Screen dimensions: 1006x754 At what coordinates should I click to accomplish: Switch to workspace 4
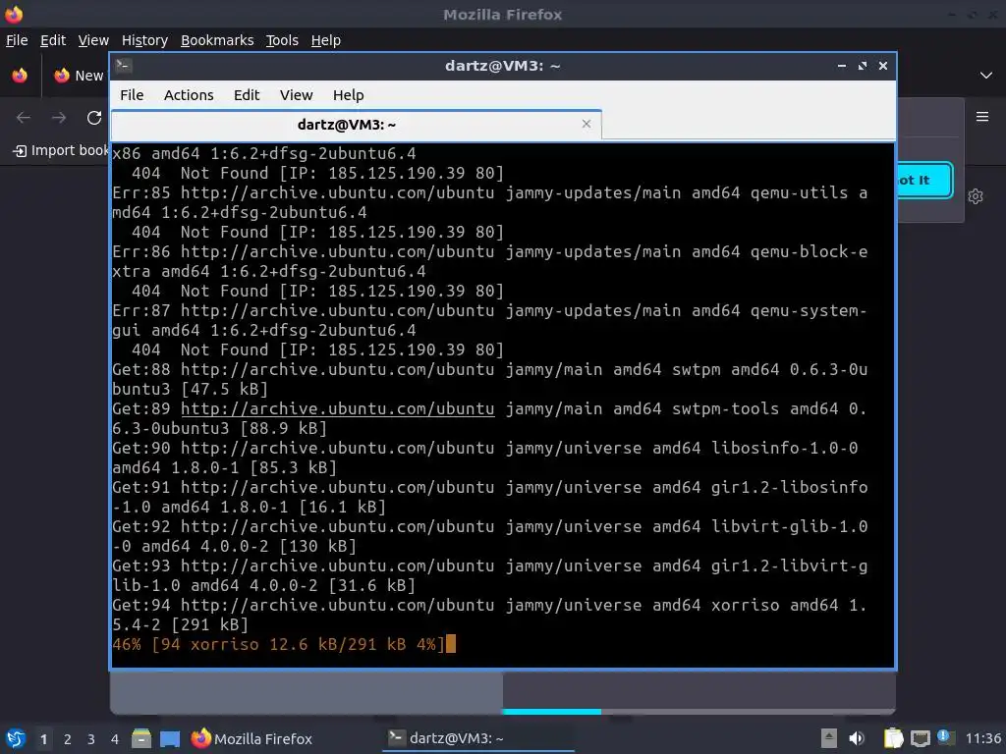pyautogui.click(x=115, y=739)
